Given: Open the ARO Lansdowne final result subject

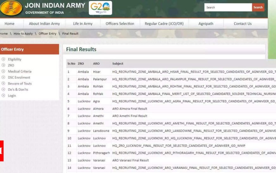Looking at the screenshot, I should coord(194,131).
